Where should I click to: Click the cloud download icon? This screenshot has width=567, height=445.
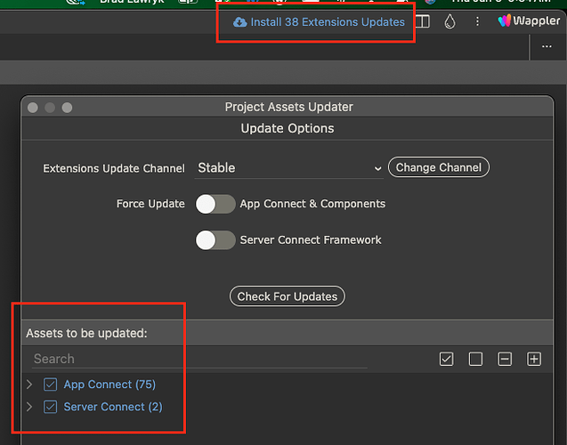pos(239,22)
